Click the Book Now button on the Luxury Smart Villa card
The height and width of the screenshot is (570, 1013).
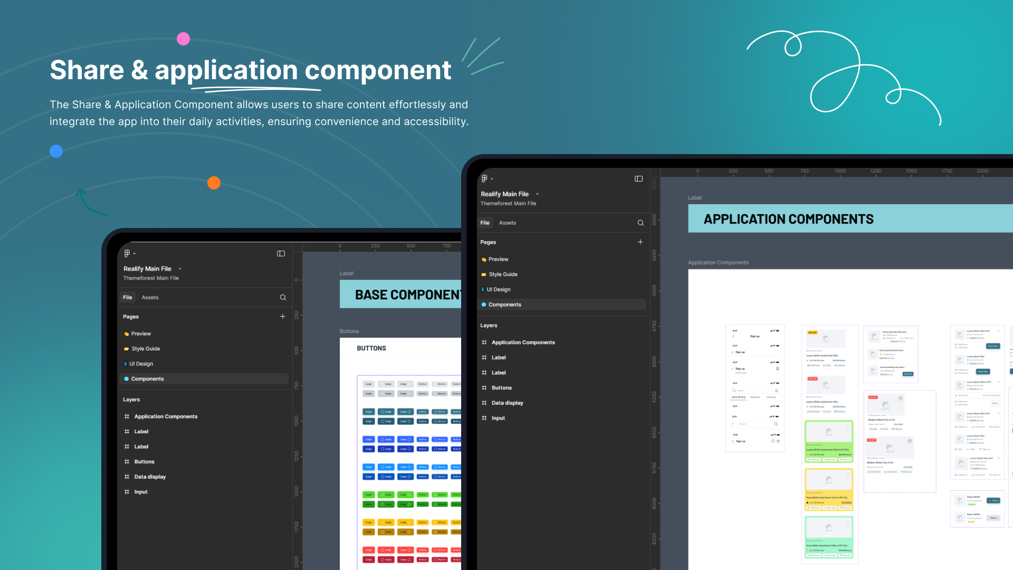click(993, 346)
